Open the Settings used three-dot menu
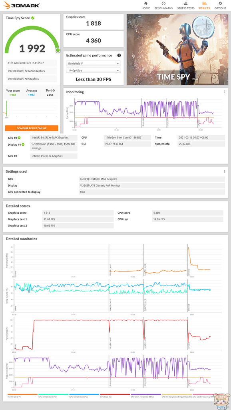 click(225, 171)
